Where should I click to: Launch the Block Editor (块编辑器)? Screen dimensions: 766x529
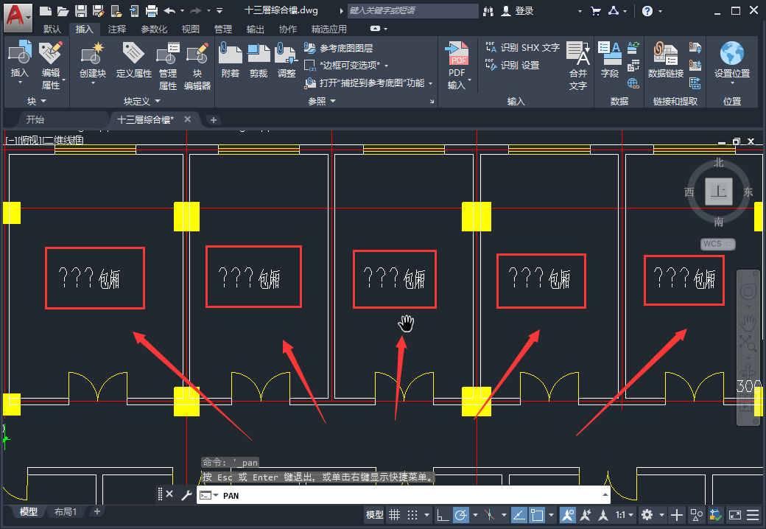click(x=197, y=66)
